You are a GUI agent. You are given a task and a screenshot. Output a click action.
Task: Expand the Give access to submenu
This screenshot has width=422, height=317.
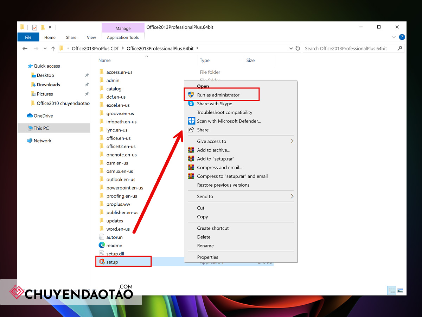tap(292, 141)
